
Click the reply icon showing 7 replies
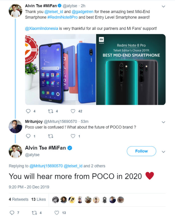pos(12,213)
